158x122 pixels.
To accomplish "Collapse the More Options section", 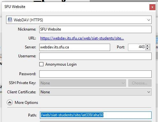I will point(10,103).
